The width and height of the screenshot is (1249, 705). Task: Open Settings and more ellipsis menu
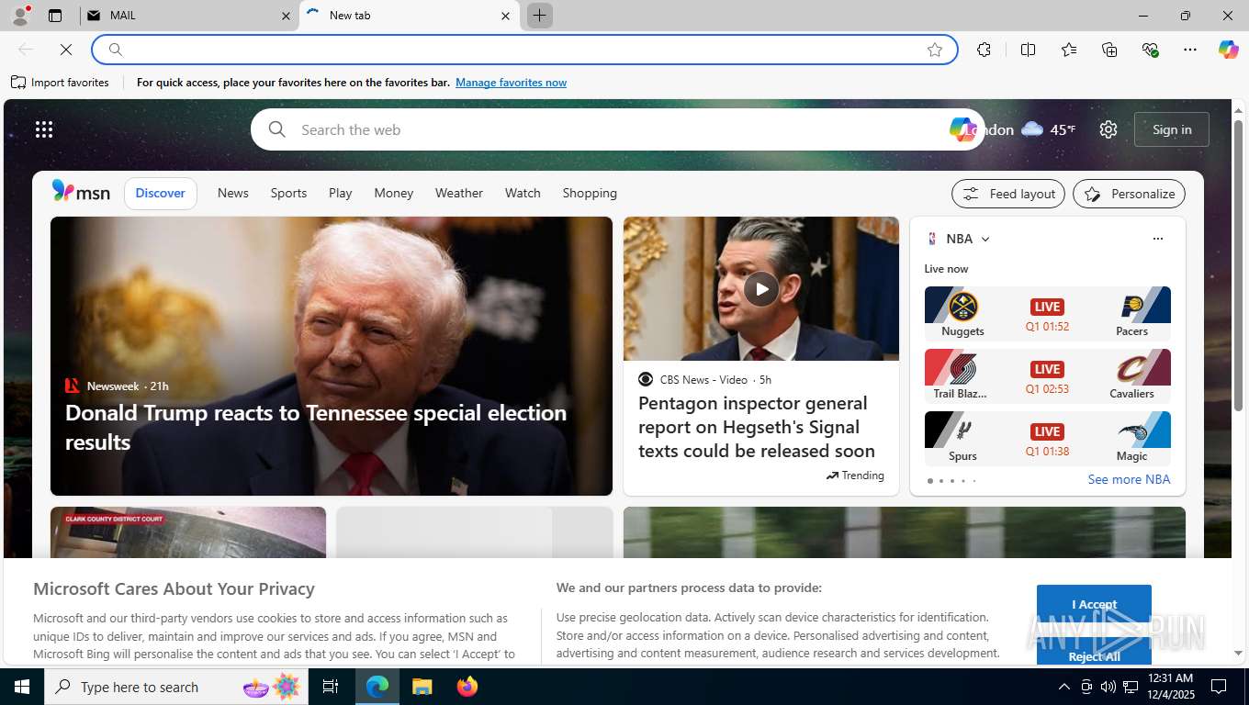(1190, 50)
